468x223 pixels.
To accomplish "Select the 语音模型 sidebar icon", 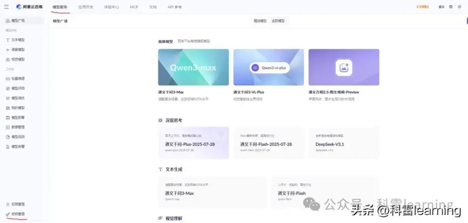I will [x=8, y=49].
